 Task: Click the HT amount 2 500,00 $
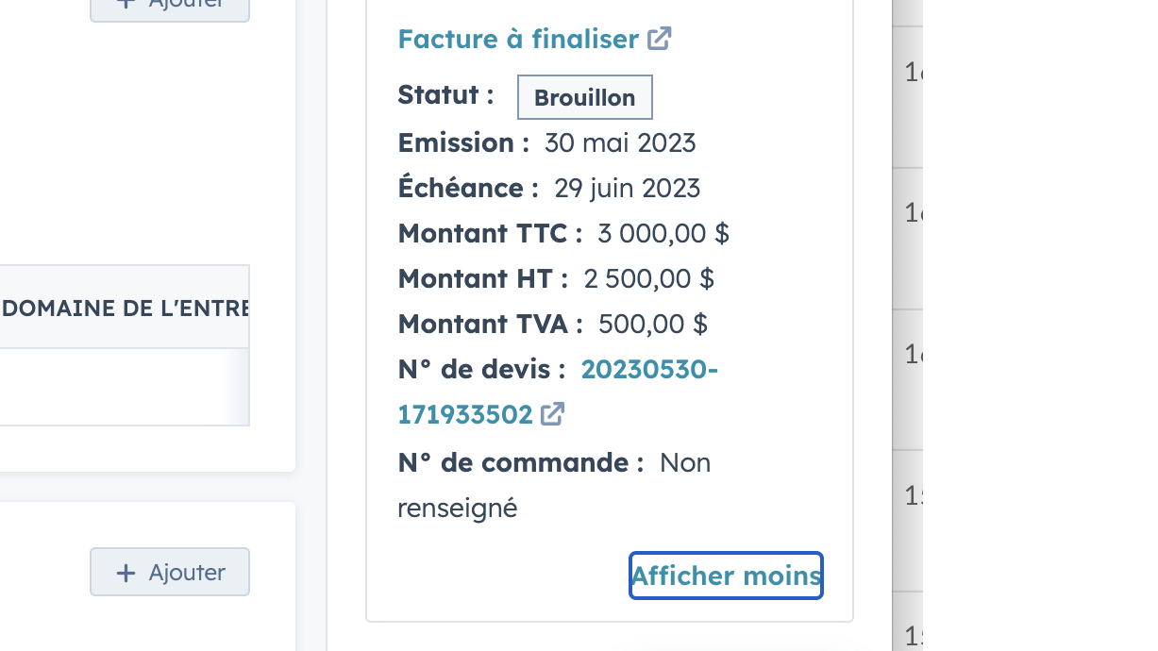[x=649, y=278]
